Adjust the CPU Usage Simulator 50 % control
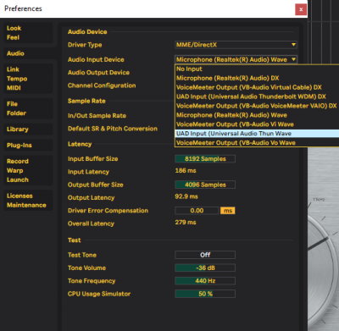339x331 pixels. pyautogui.click(x=205, y=294)
